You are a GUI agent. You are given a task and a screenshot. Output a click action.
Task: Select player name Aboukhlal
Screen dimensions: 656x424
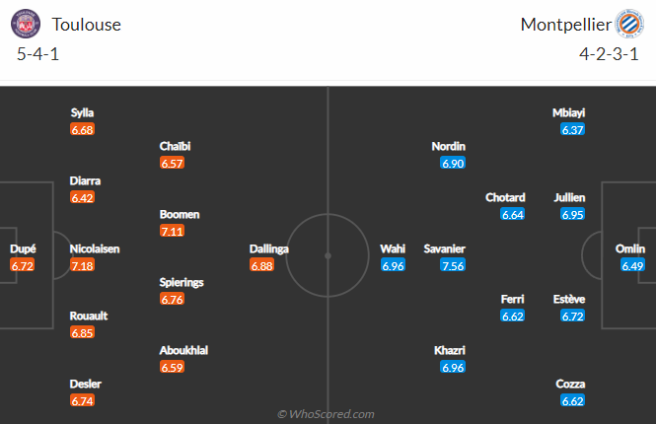pyautogui.click(x=183, y=350)
